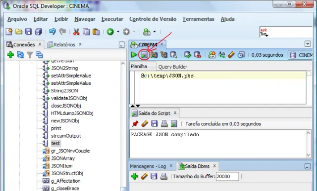Image resolution: width=317 pixels, height=191 pixels.
Task: Click the Tamanho do Buffer input field
Action: (x=227, y=176)
